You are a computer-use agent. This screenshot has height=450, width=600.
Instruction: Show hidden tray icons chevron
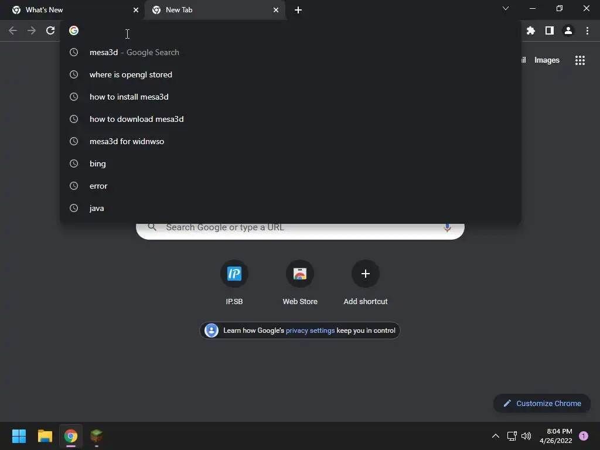[496, 436]
